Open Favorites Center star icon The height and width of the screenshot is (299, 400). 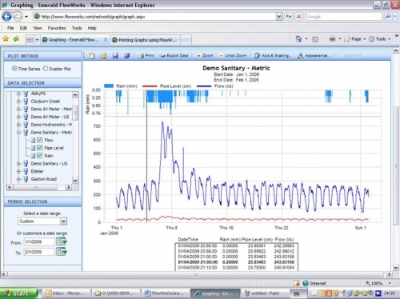point(6,39)
